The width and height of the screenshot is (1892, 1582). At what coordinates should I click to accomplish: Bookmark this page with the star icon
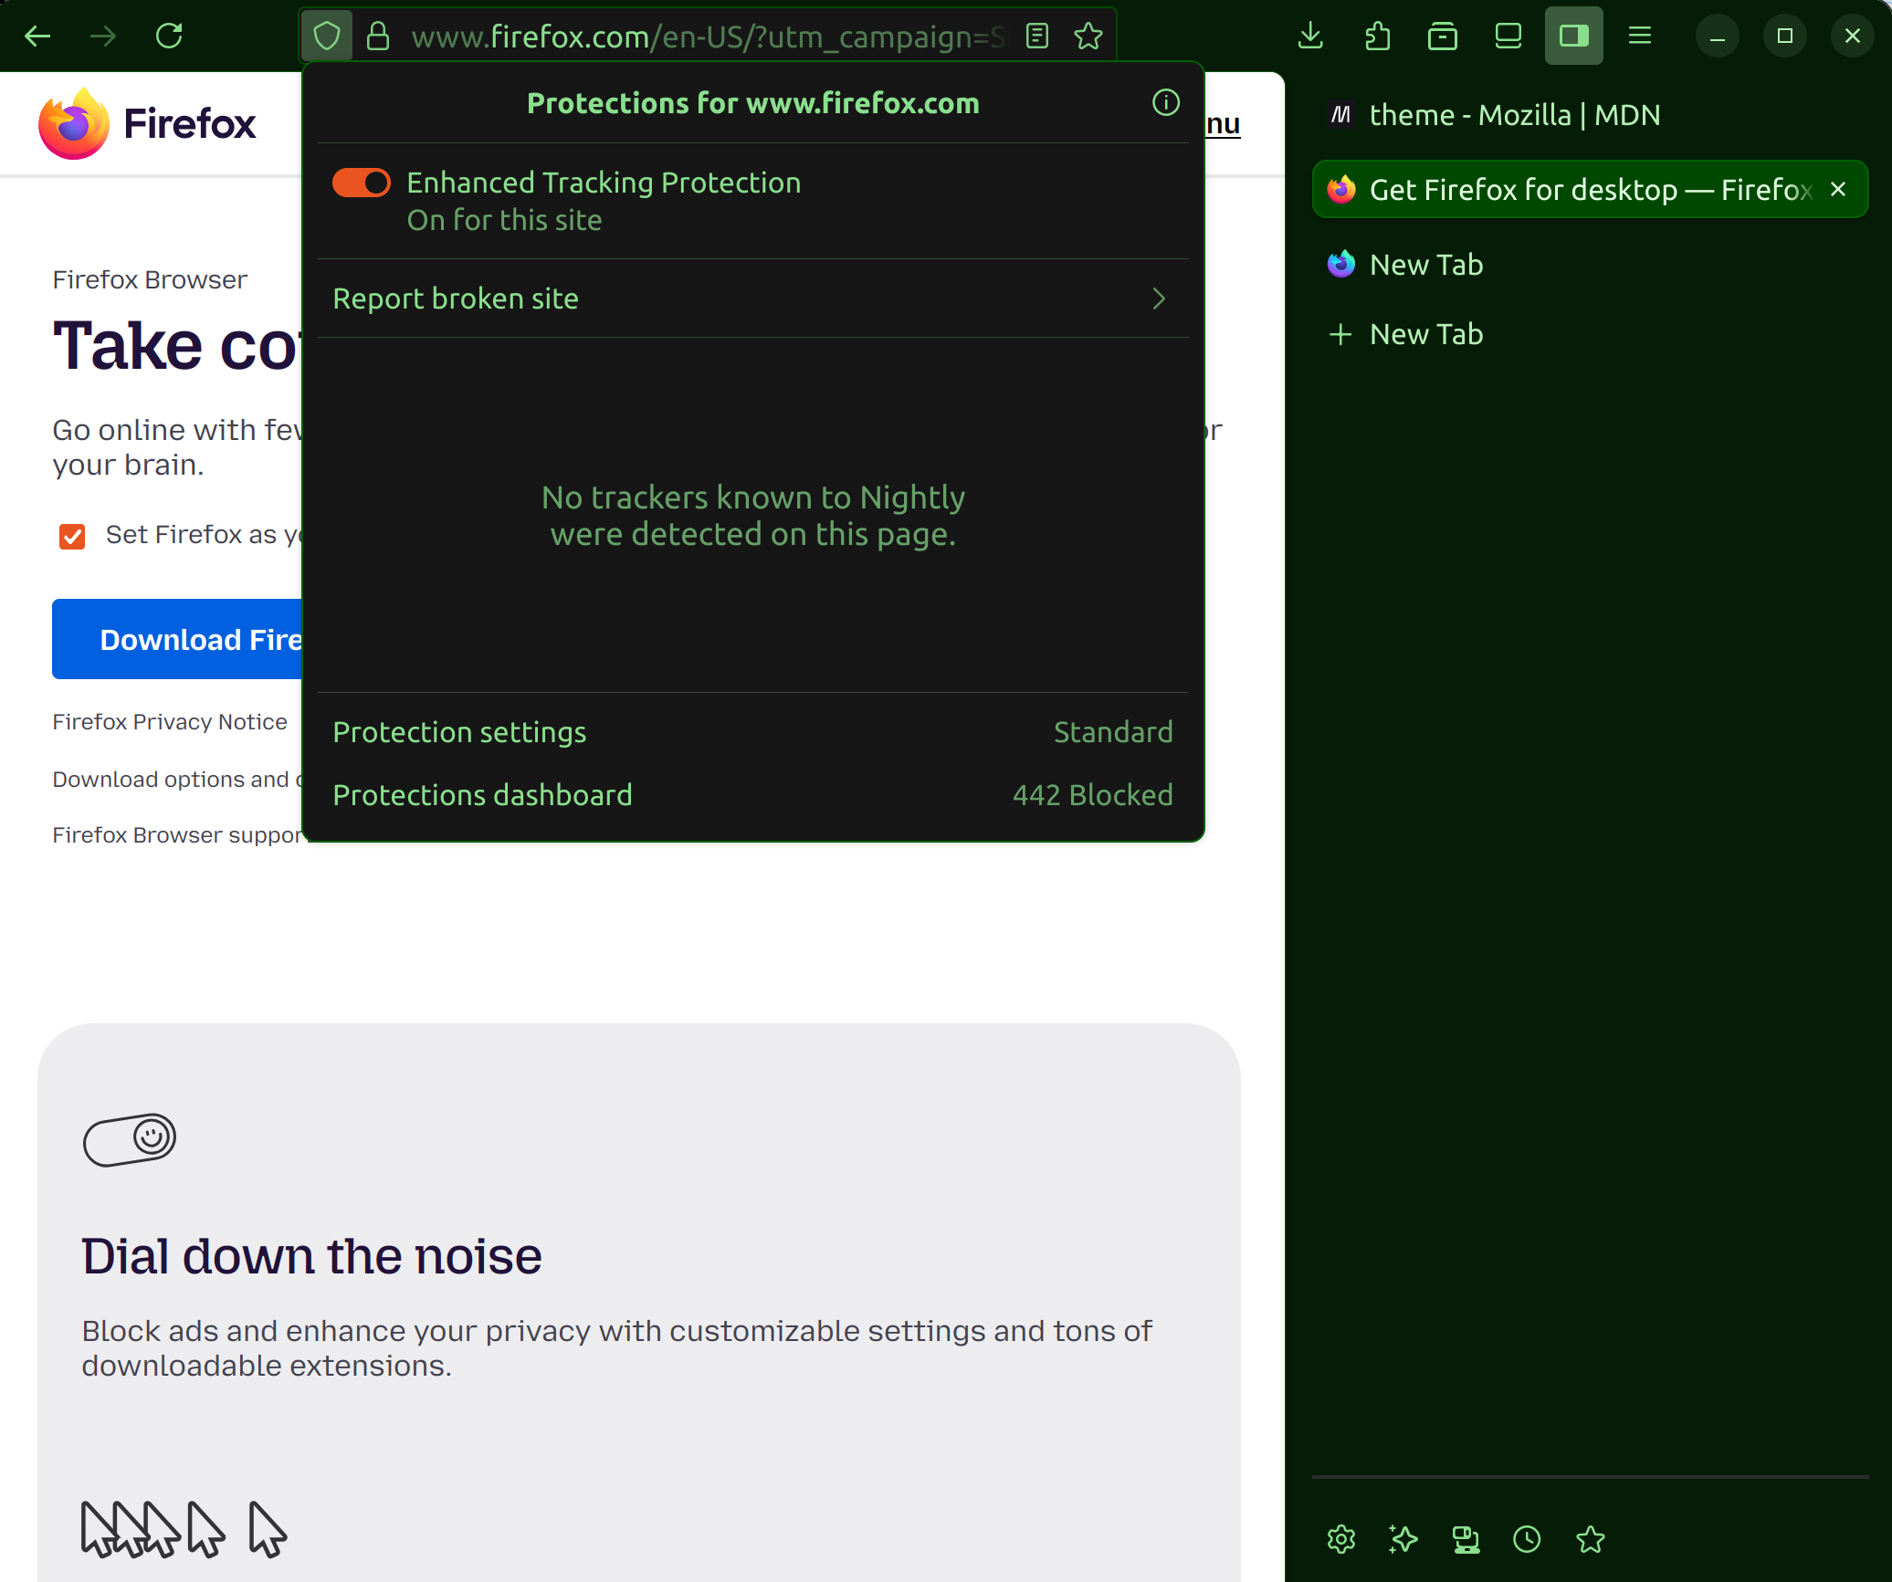click(1088, 37)
